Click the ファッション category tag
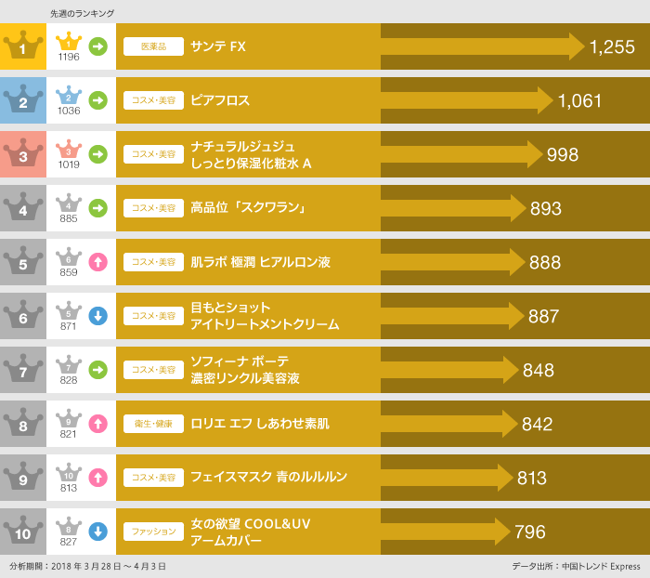The height and width of the screenshot is (578, 650). point(153,532)
